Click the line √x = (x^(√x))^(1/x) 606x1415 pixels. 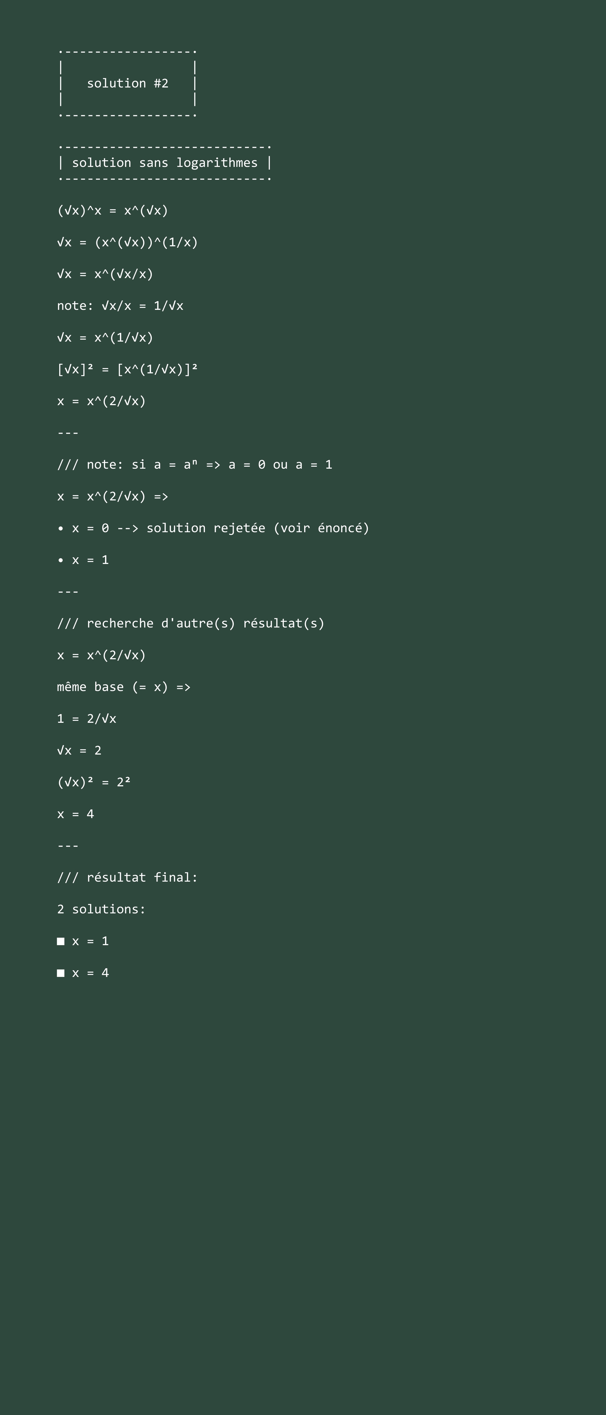pos(127,242)
